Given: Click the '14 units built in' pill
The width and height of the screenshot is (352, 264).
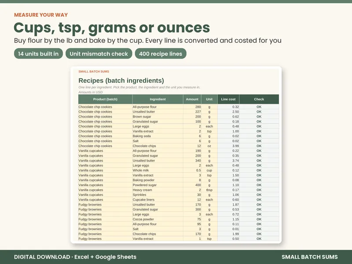Looking at the screenshot, I should click(38, 54).
